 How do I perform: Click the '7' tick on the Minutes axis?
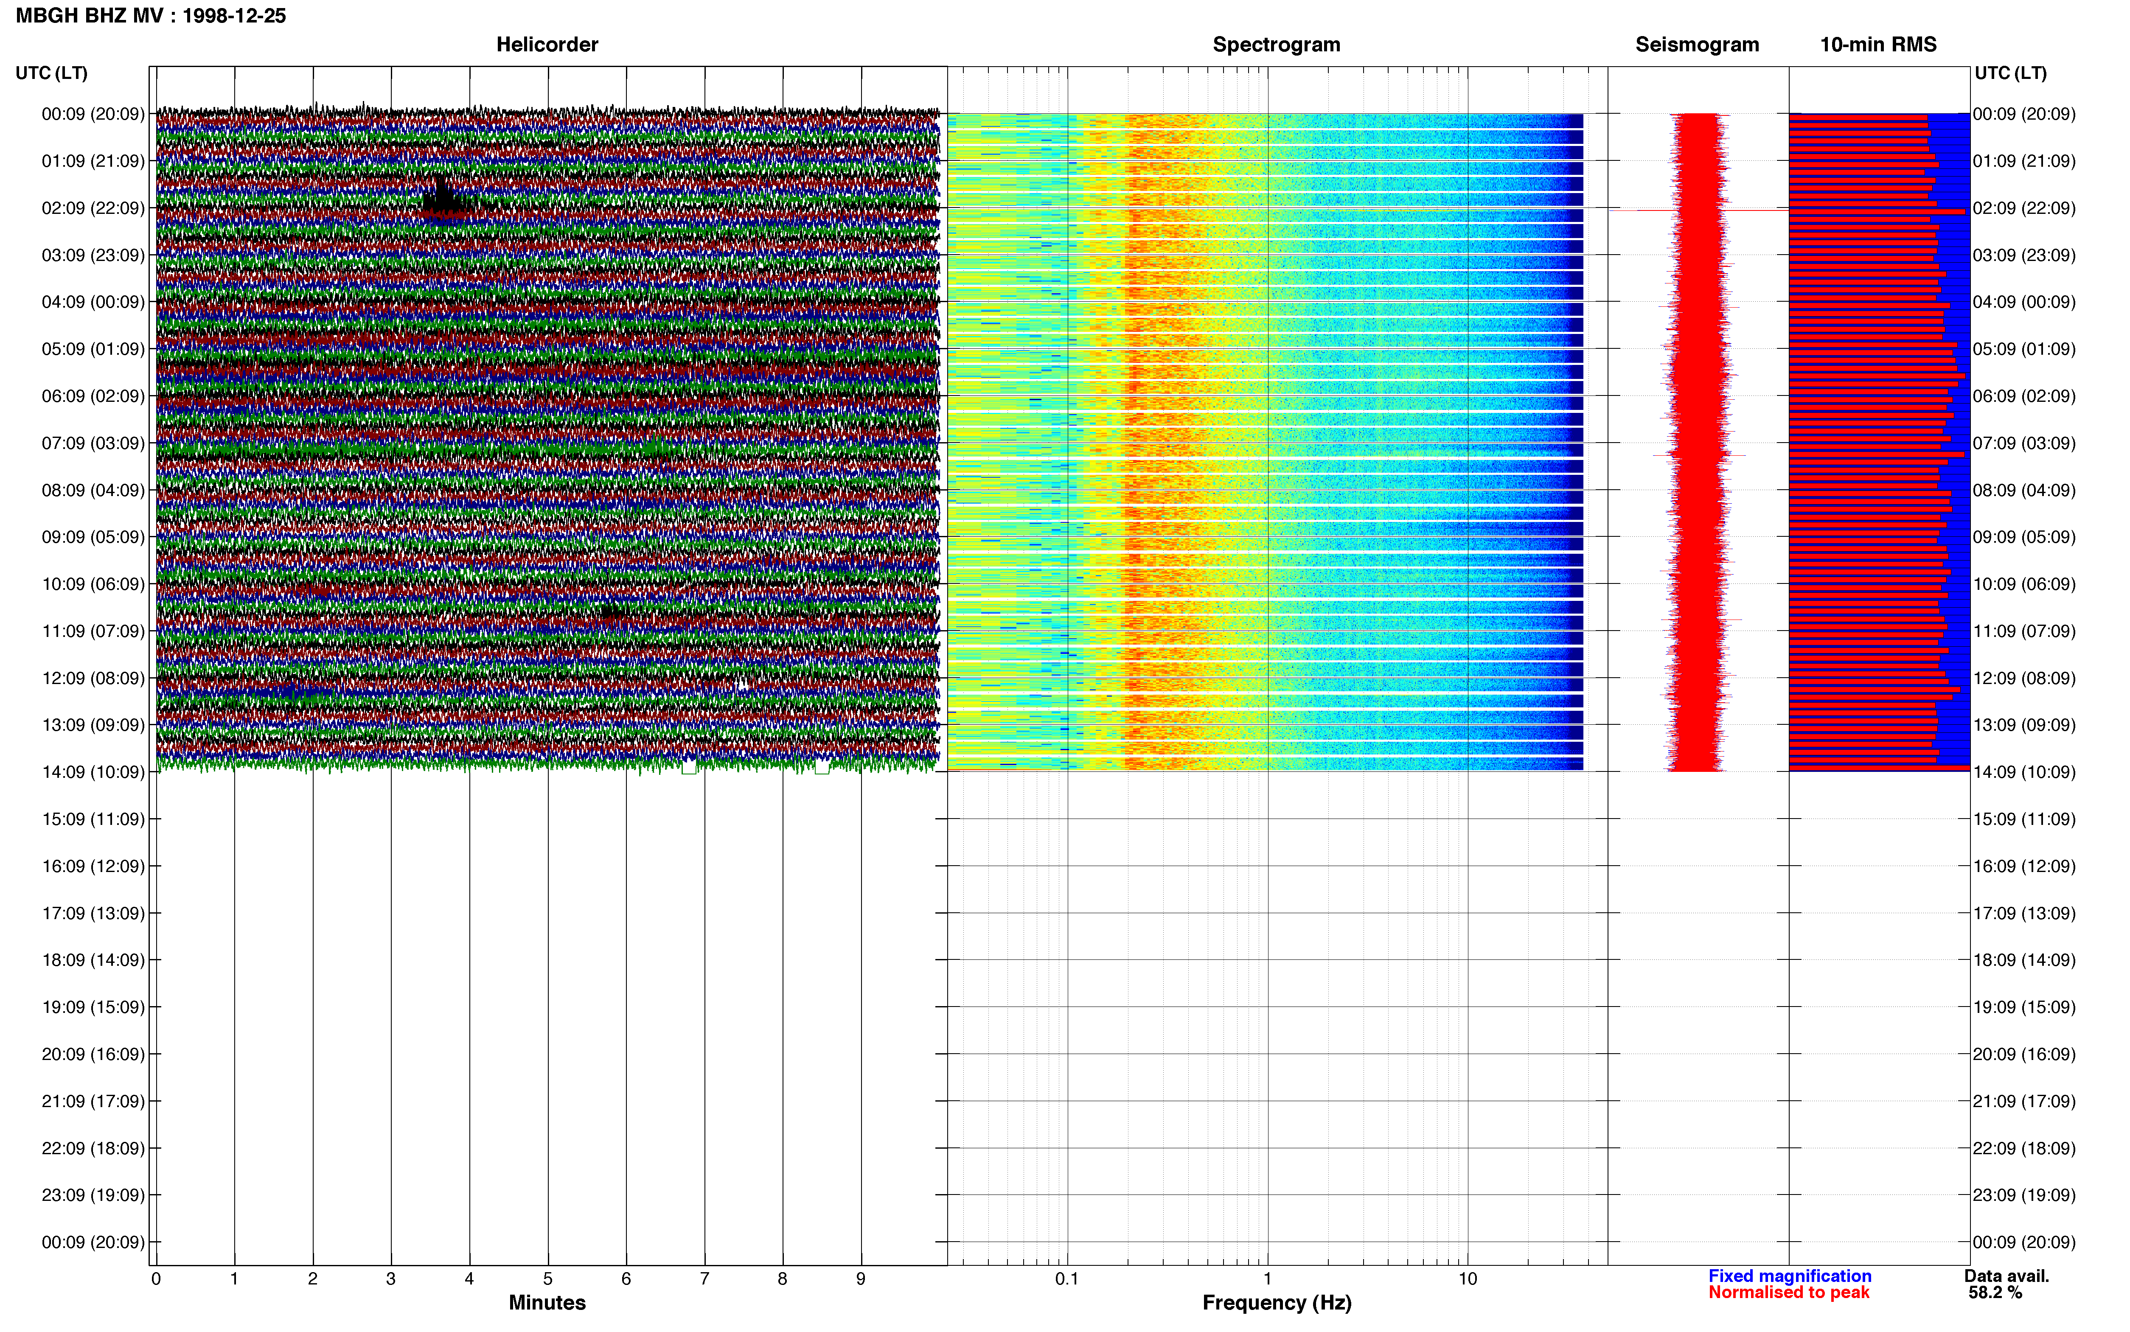click(705, 1279)
